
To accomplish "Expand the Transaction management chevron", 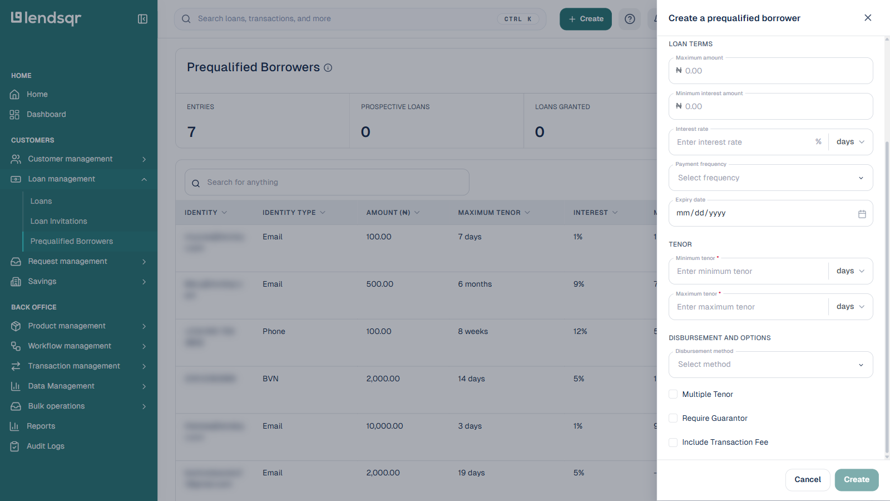I will [x=144, y=366].
